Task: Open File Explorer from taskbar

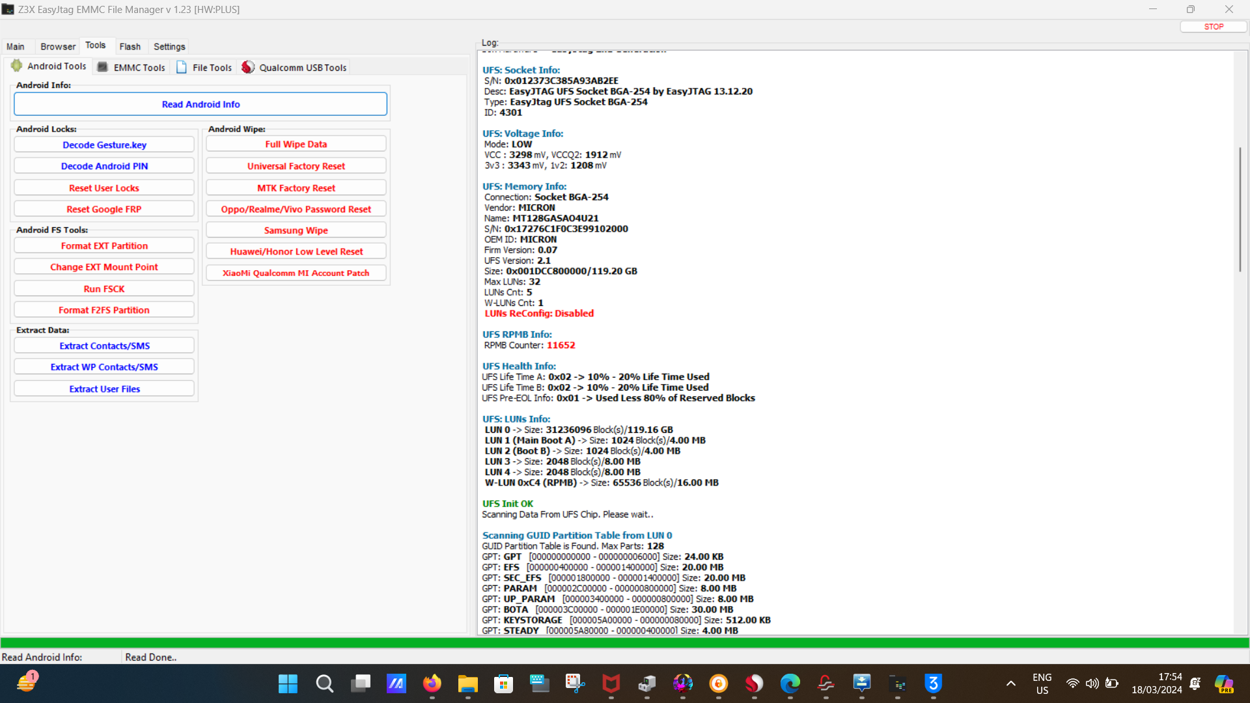Action: pos(467,683)
